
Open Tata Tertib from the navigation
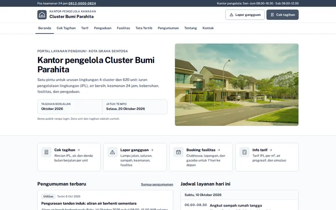tap(144, 28)
